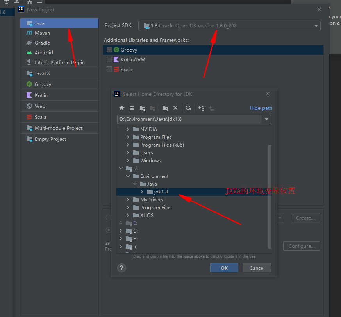This screenshot has width=341, height=317.
Task: Expand the XHOS folder chevron
Action: click(x=128, y=215)
